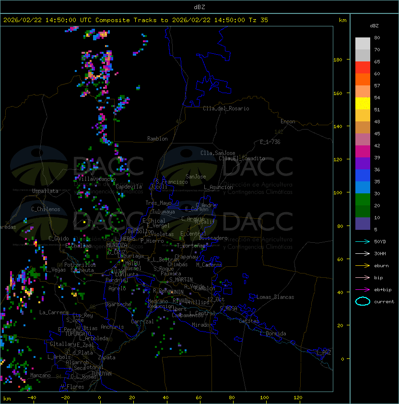Click the Clla.del_Rosario label
Image resolution: width=399 pixels, height=404 pixels.
[226, 108]
